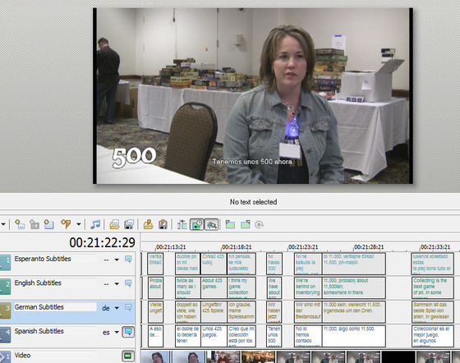
Task: Select the Spanish 'No lo hemos contado' clip
Action: [308, 336]
